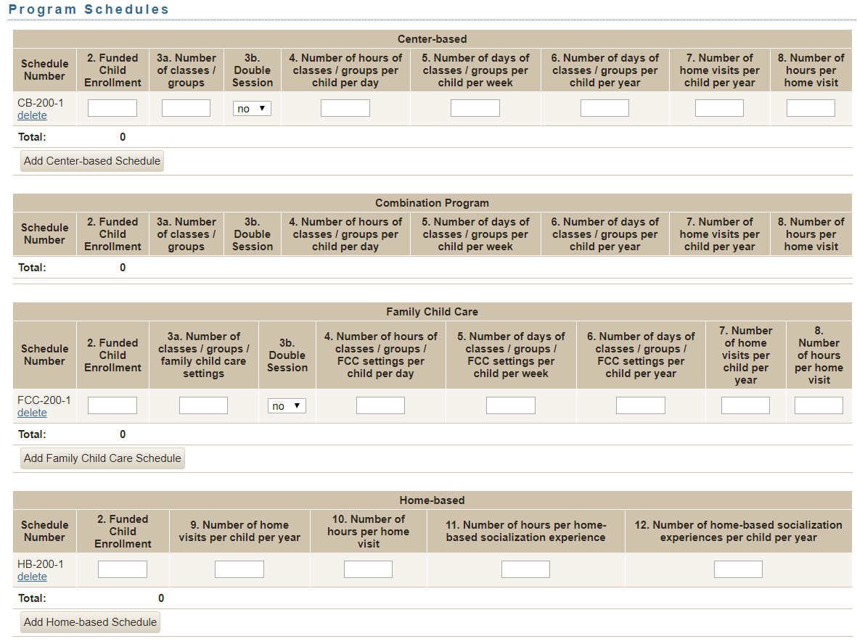Open Center-based Double Session dropdown
This screenshot has height=644, width=857.
[x=252, y=109]
